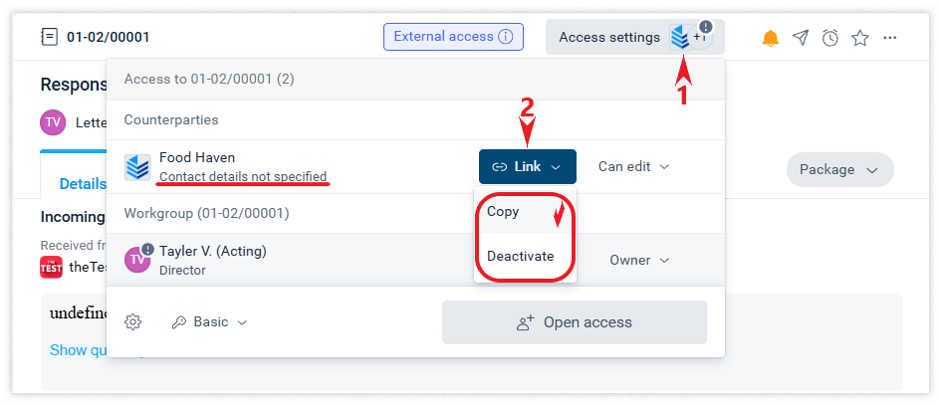Choose Copy from the link menu
The image size is (941, 406).
click(504, 212)
